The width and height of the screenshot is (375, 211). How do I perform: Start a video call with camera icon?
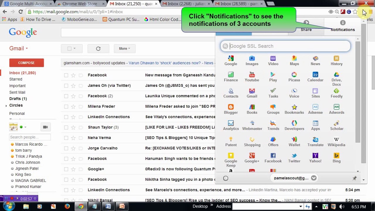click(45, 127)
